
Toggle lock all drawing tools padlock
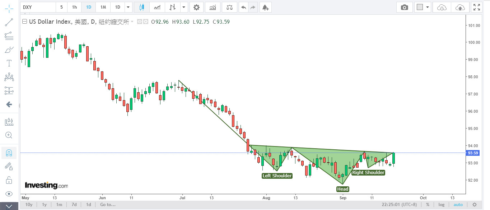pos(9,180)
